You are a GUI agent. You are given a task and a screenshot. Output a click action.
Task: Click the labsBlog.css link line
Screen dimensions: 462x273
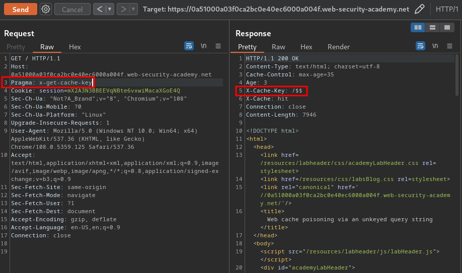355,179
